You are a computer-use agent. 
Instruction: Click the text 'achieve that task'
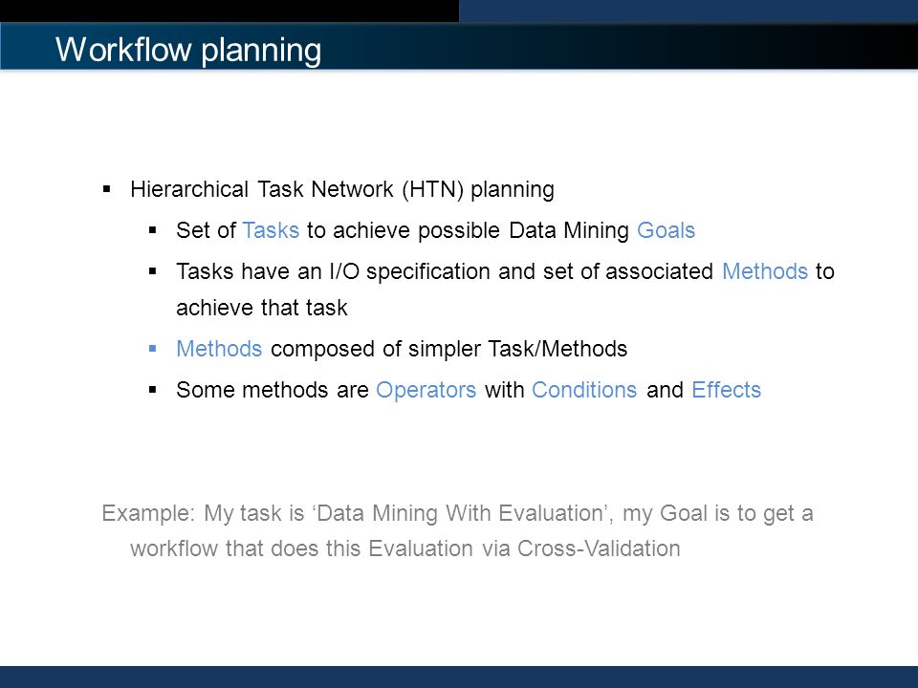pyautogui.click(x=262, y=308)
